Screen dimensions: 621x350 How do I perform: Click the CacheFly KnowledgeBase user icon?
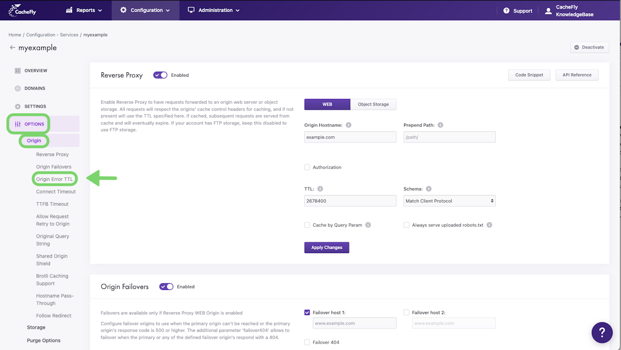[548, 11]
